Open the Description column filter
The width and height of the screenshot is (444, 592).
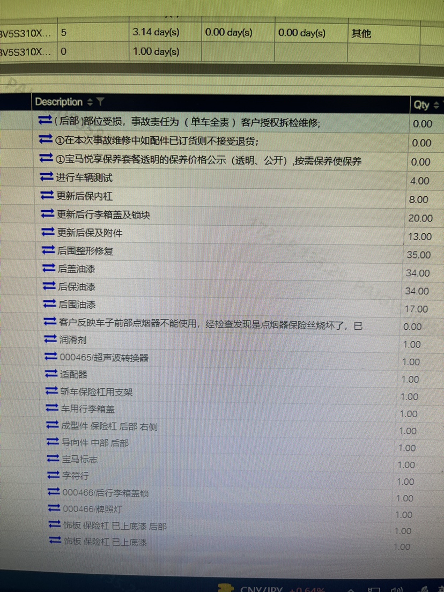coord(100,101)
